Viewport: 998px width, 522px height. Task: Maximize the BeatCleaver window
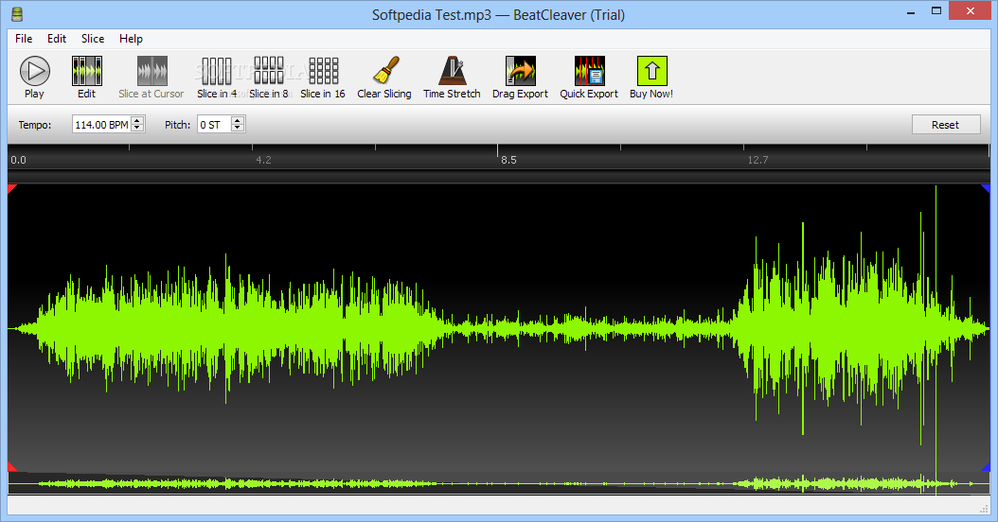click(x=936, y=10)
